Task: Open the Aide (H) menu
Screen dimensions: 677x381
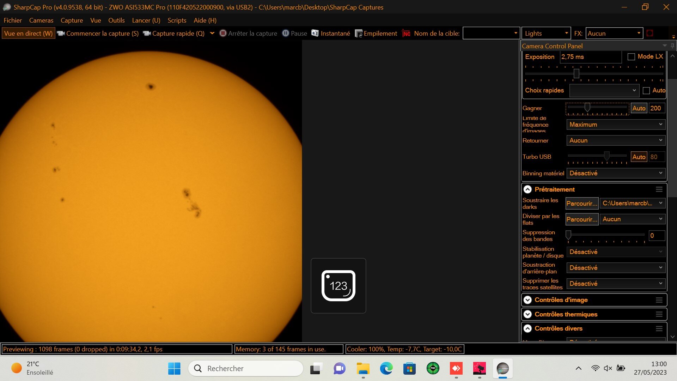Action: [205, 20]
